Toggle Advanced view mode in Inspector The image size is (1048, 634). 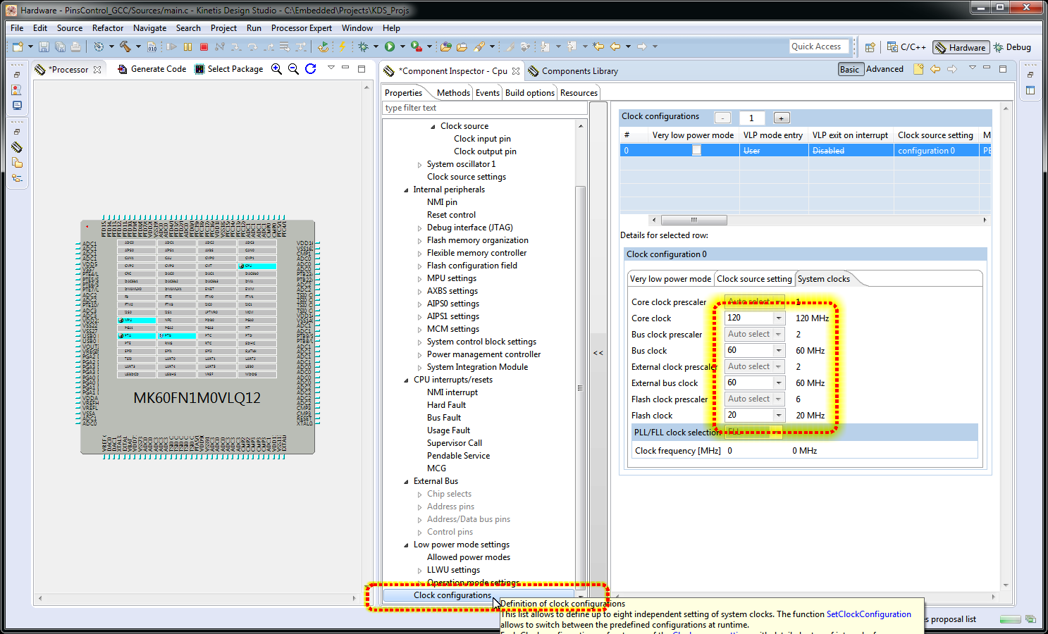[x=884, y=69]
